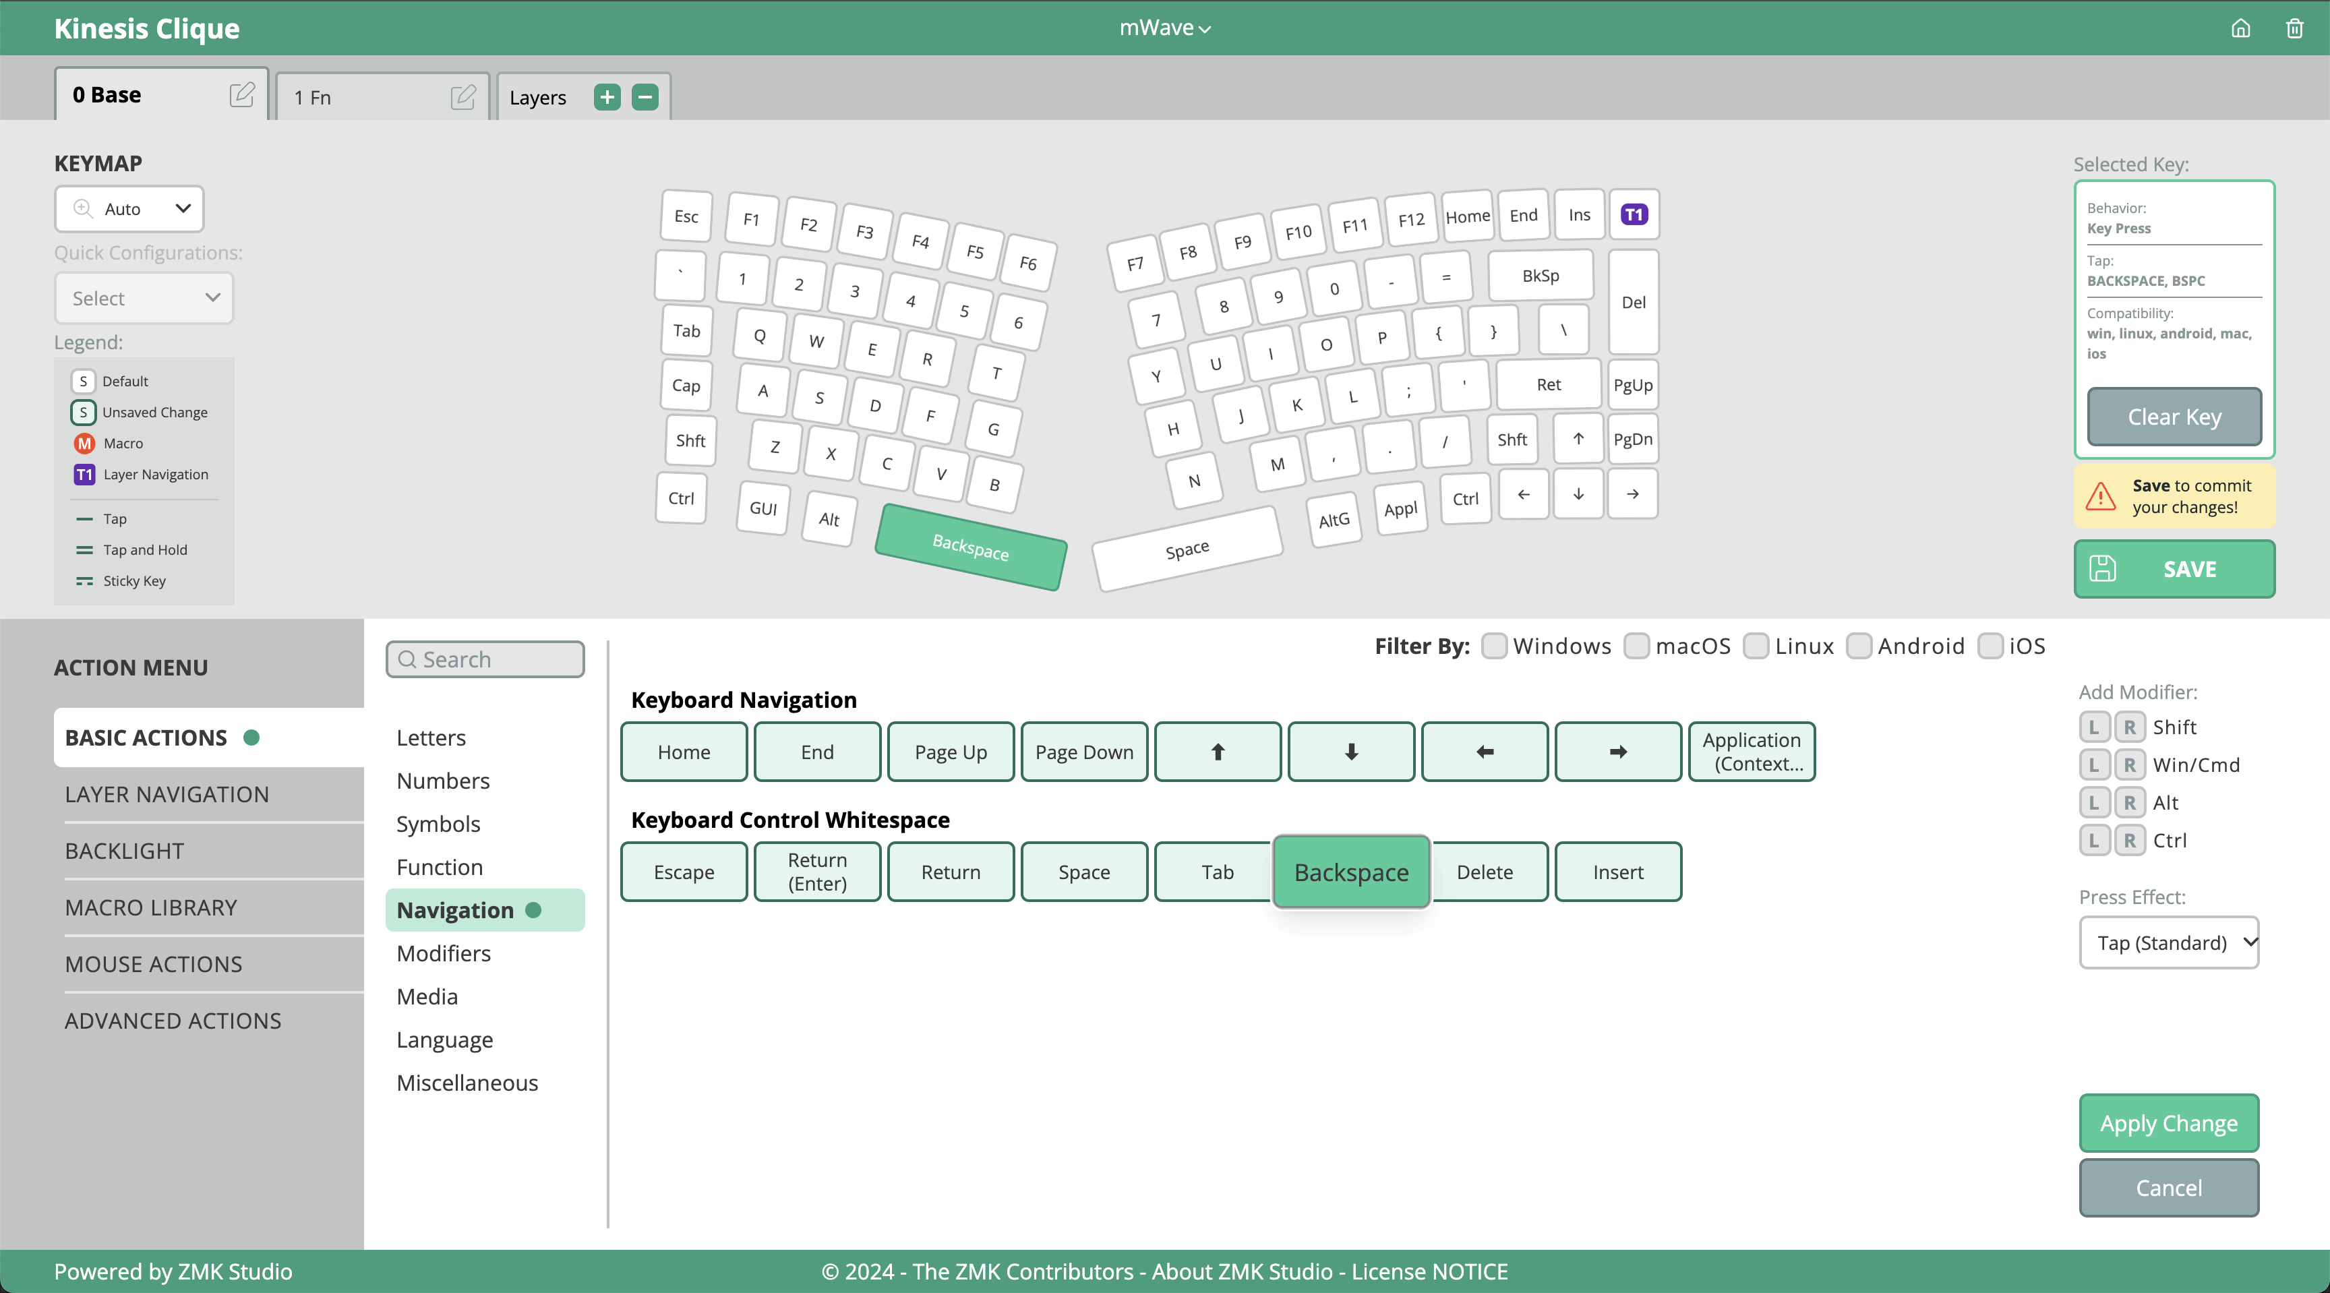Add a new layer with the plus icon

[607, 98]
